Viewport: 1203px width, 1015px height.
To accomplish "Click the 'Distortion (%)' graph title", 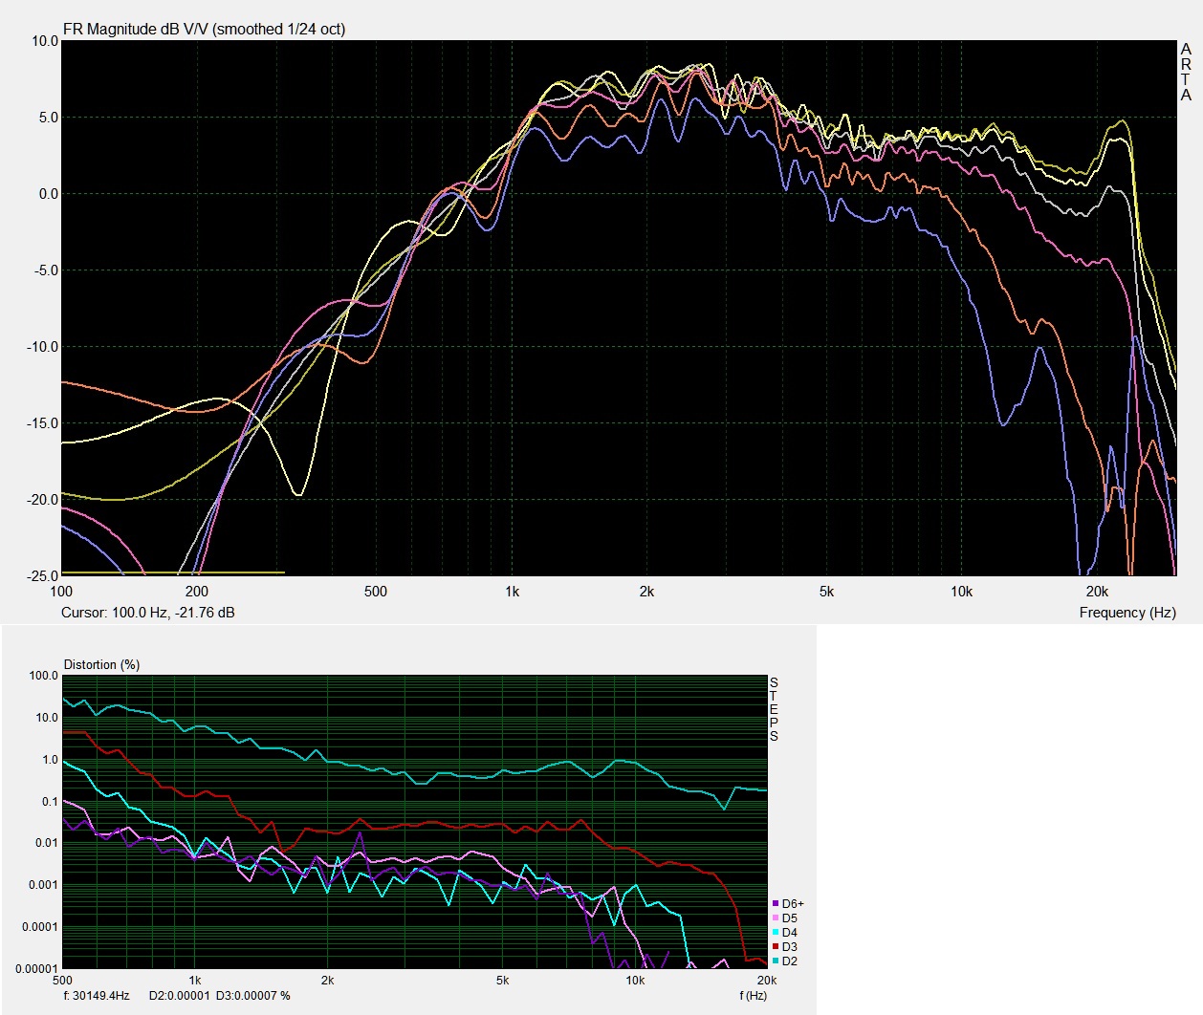I will tap(101, 664).
